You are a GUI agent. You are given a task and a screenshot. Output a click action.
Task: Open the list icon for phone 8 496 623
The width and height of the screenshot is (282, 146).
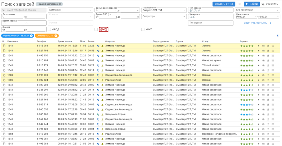click(273, 129)
